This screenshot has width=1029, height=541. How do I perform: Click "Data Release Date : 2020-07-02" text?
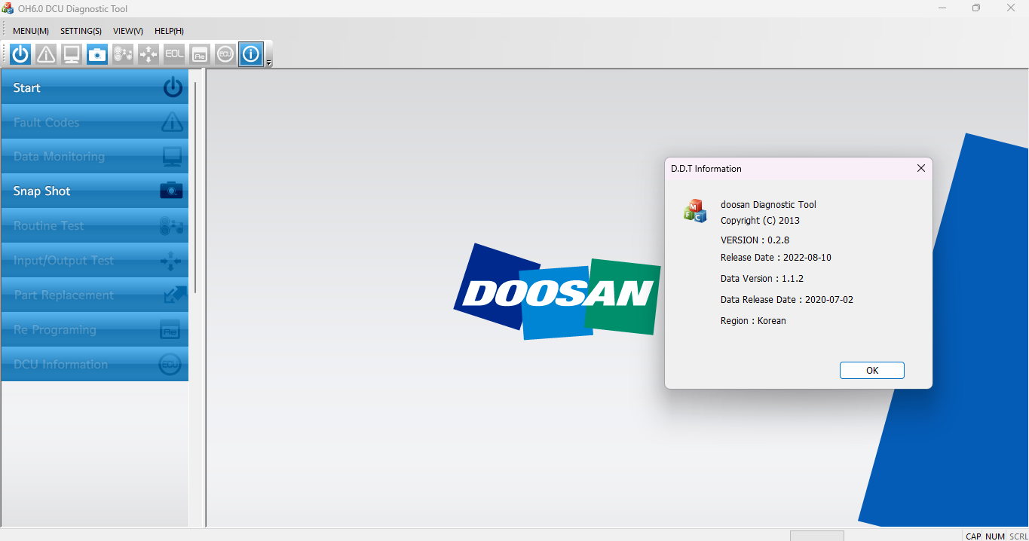point(787,299)
